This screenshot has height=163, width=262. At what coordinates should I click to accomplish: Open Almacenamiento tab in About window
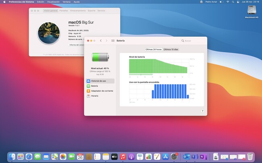tap(78, 11)
